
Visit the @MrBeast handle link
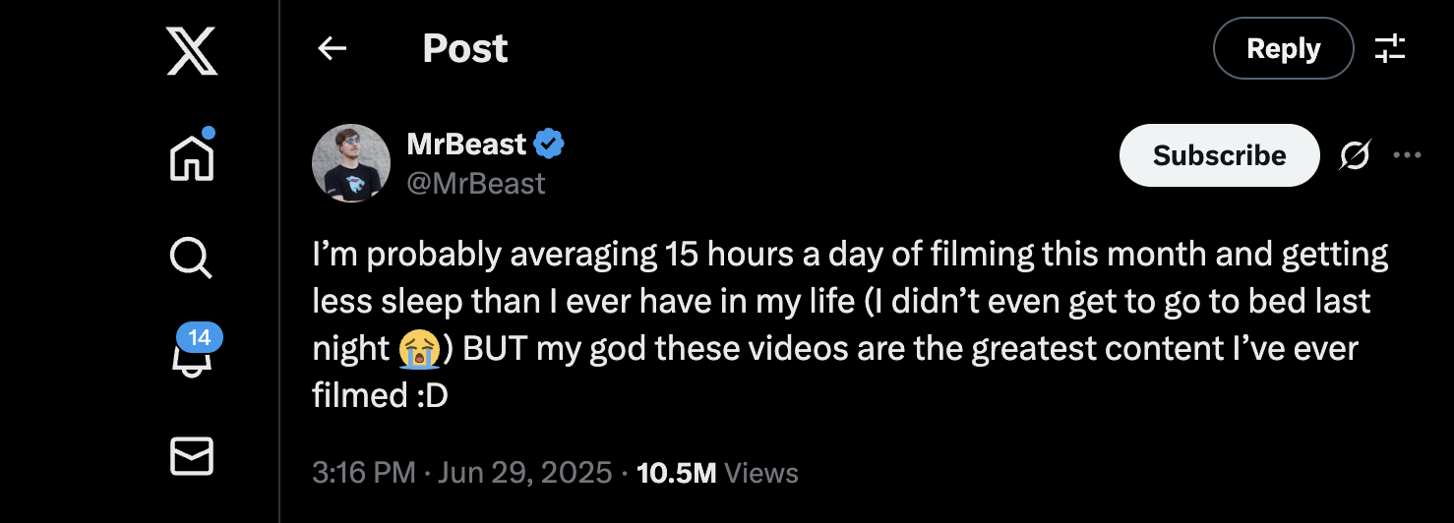pyautogui.click(x=476, y=183)
